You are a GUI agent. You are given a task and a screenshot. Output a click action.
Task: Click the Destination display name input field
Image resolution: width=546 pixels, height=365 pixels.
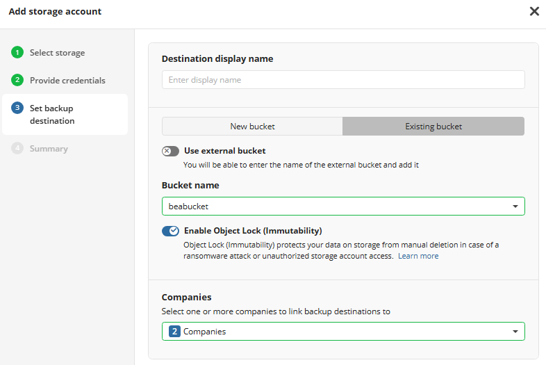coord(343,80)
